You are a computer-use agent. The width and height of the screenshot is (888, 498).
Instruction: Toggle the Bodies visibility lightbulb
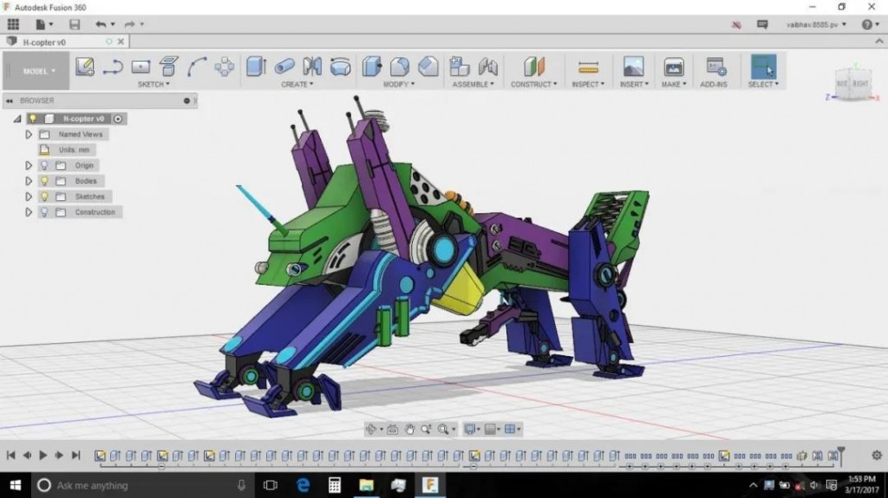pyautogui.click(x=44, y=181)
